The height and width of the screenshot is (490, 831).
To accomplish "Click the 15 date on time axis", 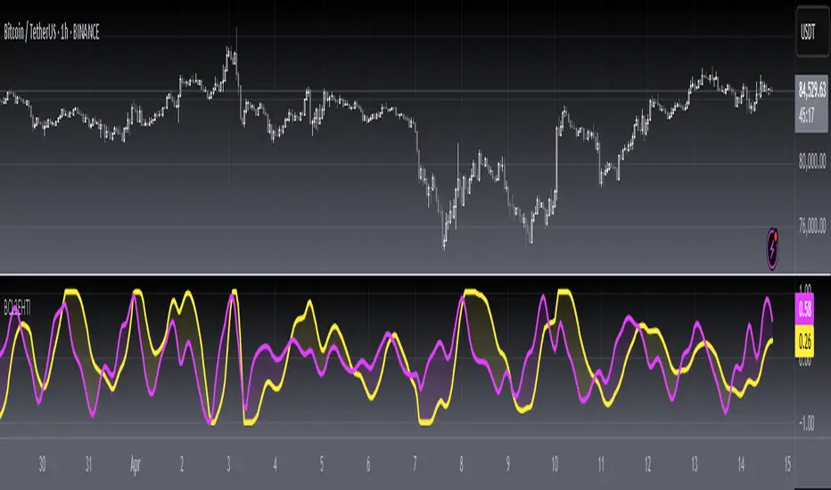I will pos(787,464).
